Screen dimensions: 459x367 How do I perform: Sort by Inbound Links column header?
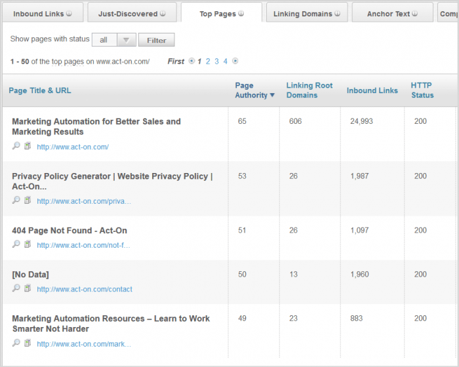[372, 90]
